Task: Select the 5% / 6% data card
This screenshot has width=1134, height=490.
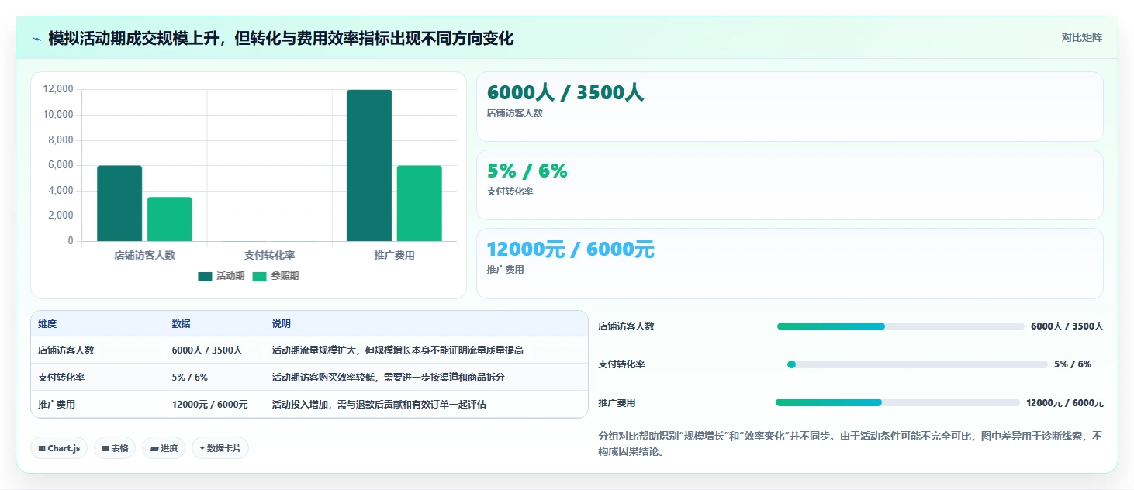Action: tap(790, 185)
